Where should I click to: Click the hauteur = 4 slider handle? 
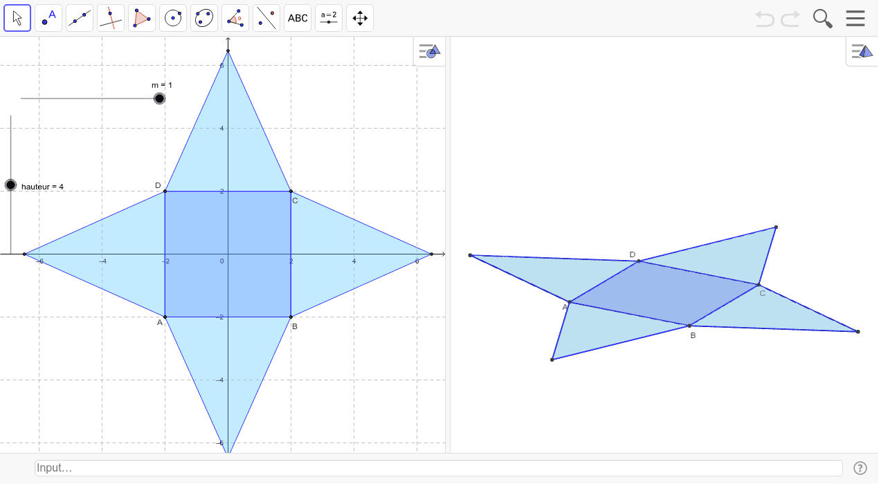(10, 185)
